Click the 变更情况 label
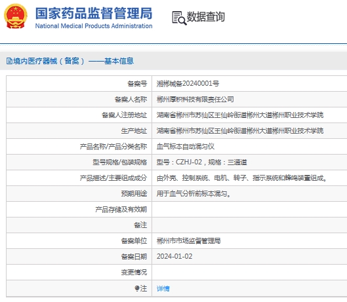 tap(134, 272)
